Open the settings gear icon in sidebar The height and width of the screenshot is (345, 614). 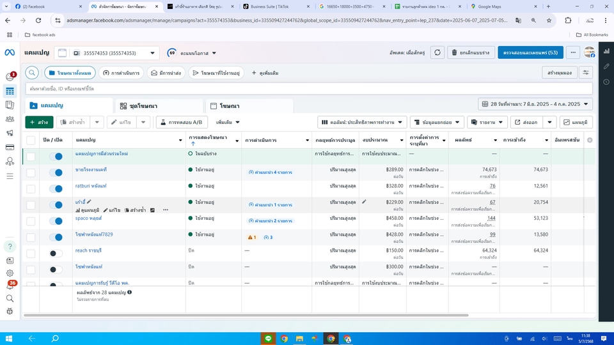10,273
